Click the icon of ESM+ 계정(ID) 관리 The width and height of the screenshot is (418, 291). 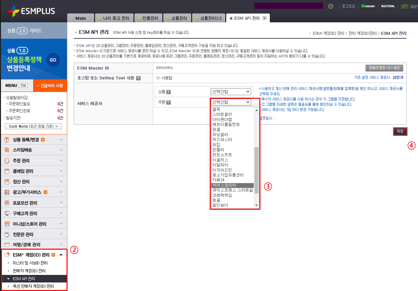pos(7,255)
